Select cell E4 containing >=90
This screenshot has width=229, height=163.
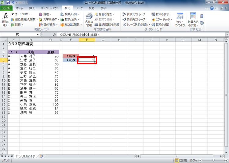click(x=71, y=56)
